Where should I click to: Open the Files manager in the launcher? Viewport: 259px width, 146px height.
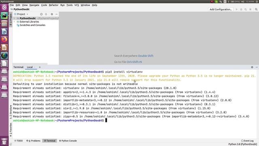tap(4, 24)
